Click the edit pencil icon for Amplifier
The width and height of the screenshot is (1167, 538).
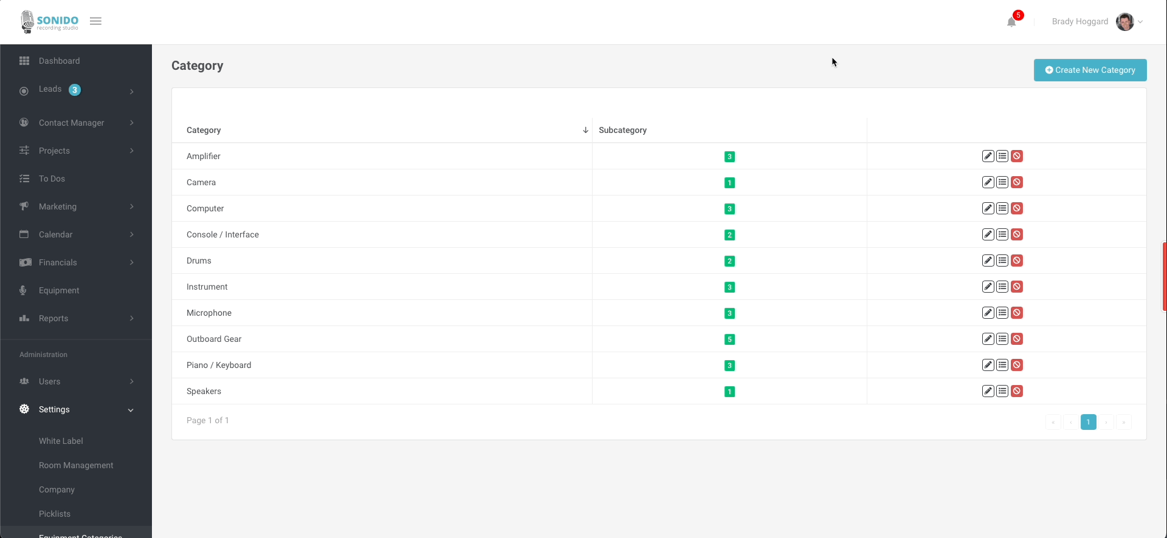(988, 156)
